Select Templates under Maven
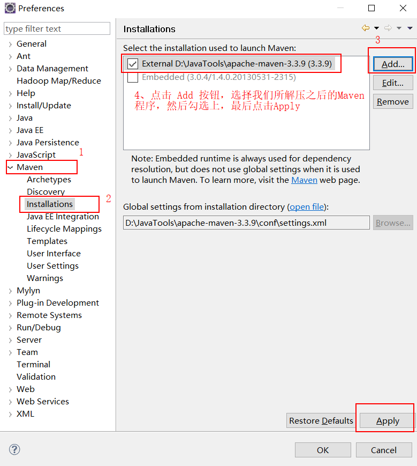The height and width of the screenshot is (466, 417). (47, 241)
